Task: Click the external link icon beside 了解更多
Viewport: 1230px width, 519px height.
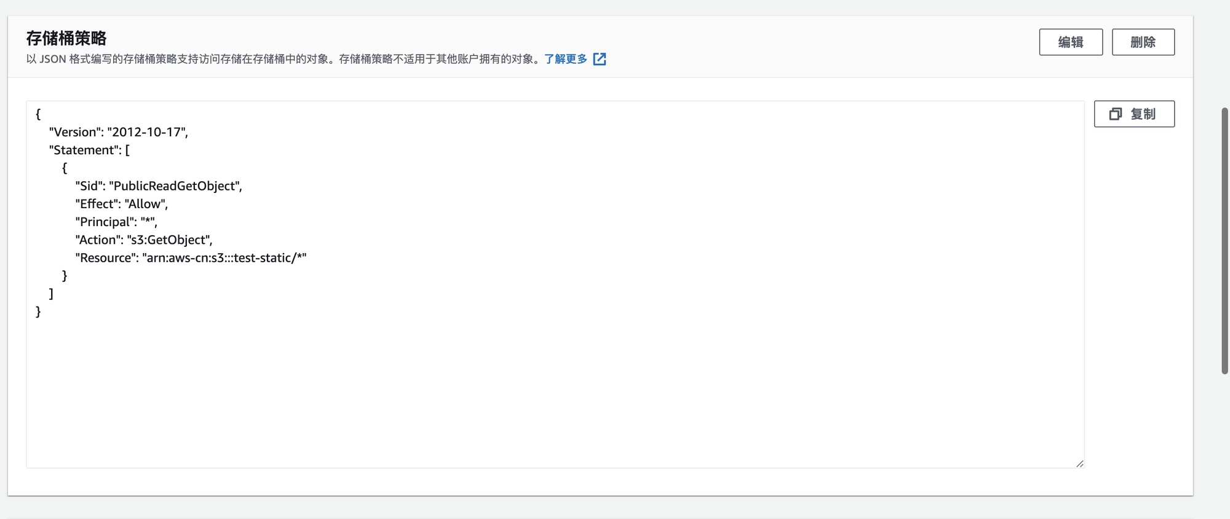Action: [600, 59]
